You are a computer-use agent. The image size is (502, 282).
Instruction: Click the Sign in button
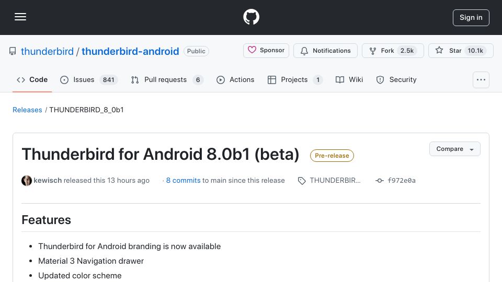point(471,18)
